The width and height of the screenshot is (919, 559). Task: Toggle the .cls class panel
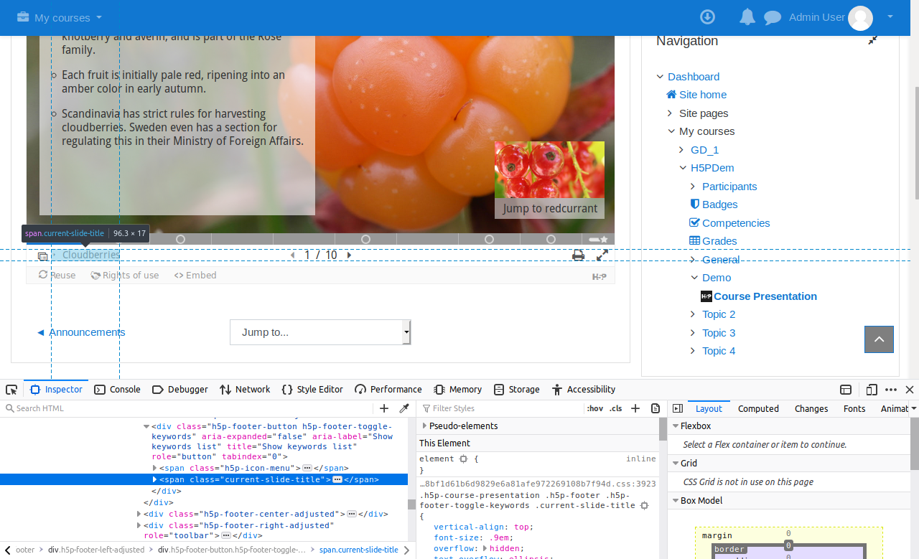coord(616,408)
